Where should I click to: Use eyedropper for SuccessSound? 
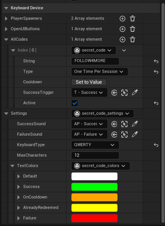(135, 124)
